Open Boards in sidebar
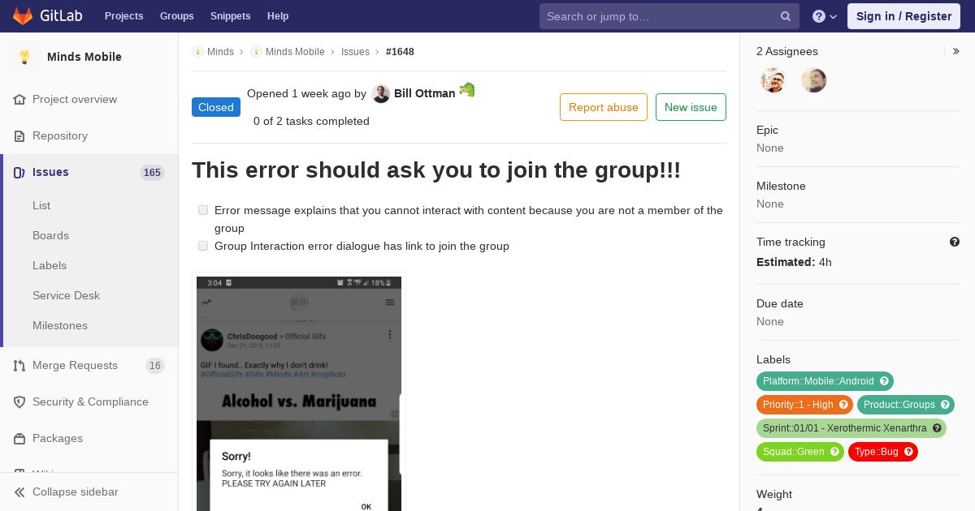The image size is (975, 511). pos(50,235)
